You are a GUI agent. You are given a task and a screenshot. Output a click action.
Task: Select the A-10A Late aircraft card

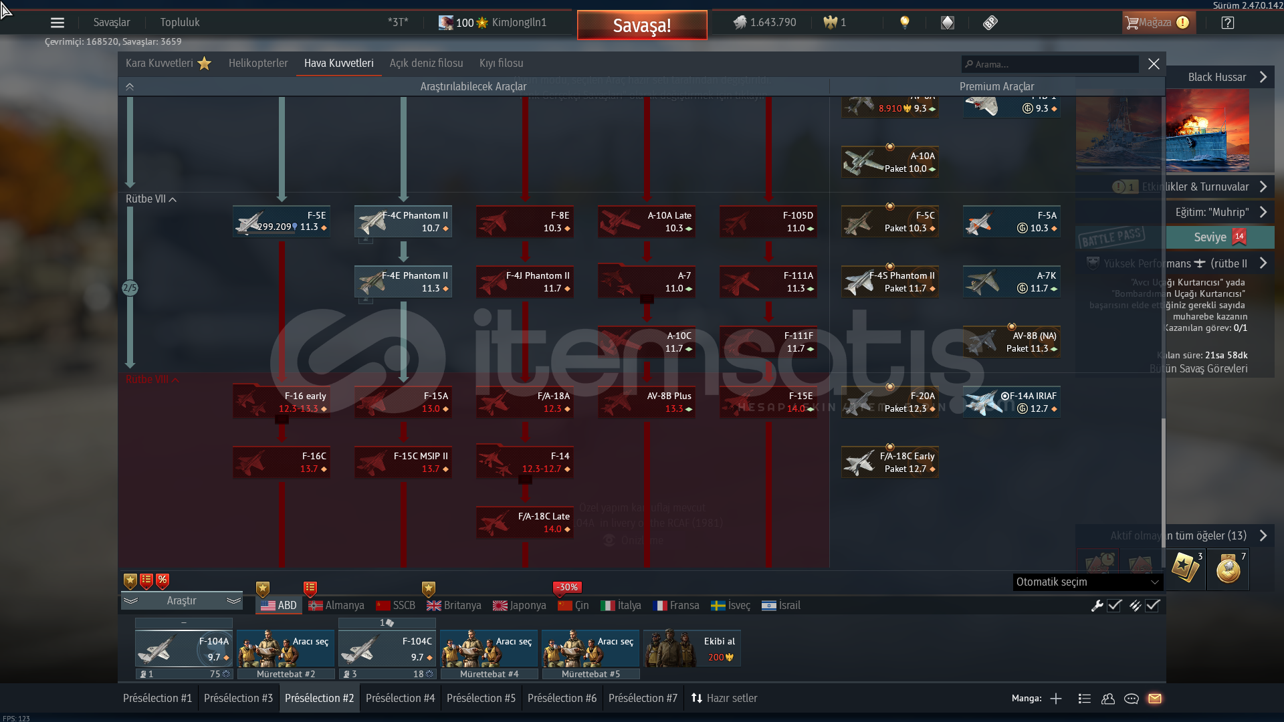pos(647,221)
